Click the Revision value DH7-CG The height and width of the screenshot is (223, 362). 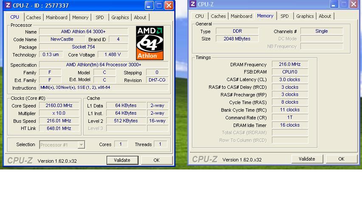157,80
